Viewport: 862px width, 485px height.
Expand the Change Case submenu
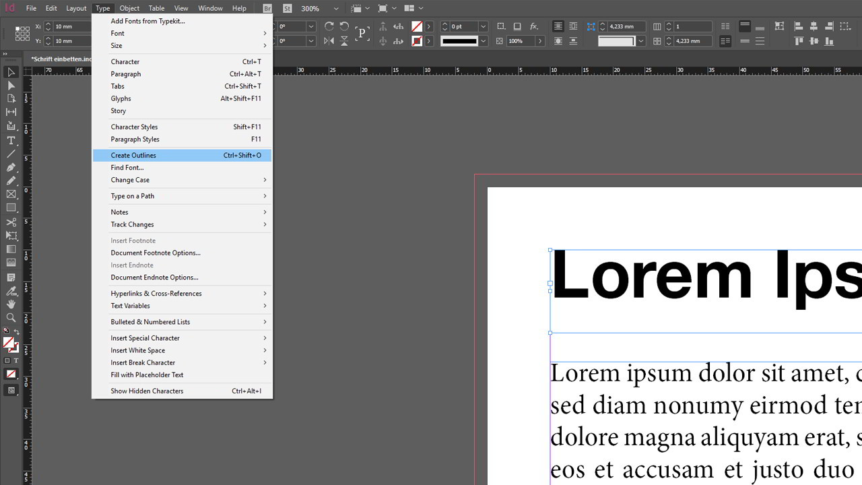pos(130,180)
